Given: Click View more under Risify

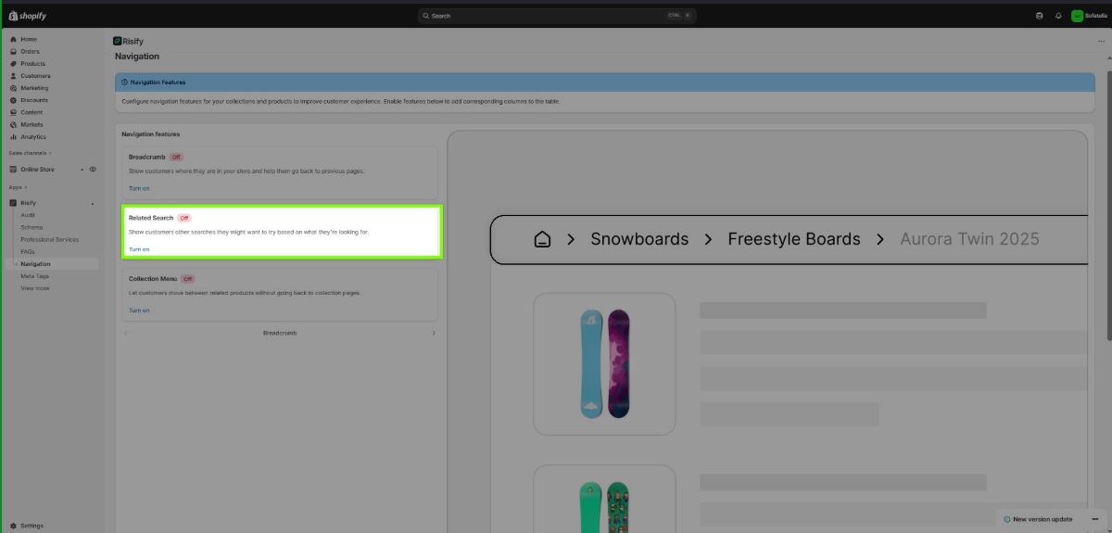Looking at the screenshot, I should pyautogui.click(x=35, y=288).
